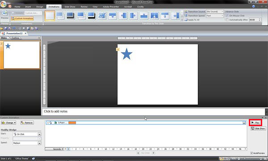Close the Custom Animation pane
The width and height of the screenshot is (268, 161).
[x=266, y=118]
